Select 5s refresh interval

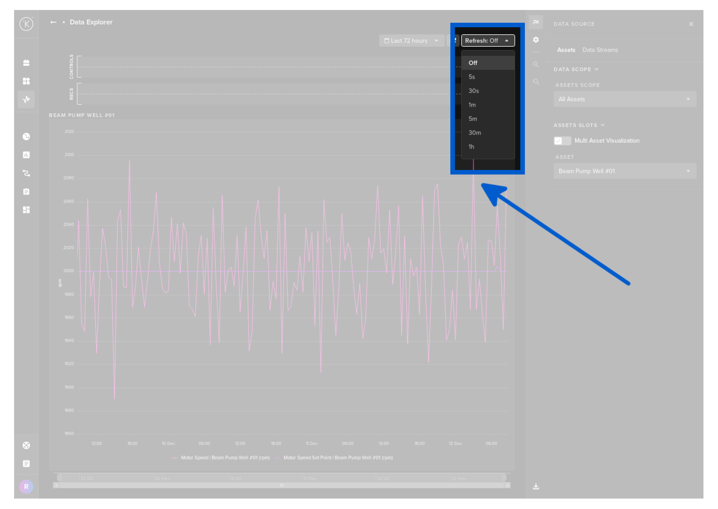(488, 77)
